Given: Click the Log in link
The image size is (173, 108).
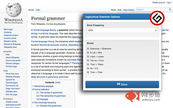Looking at the screenshot, I should coord(169,2).
